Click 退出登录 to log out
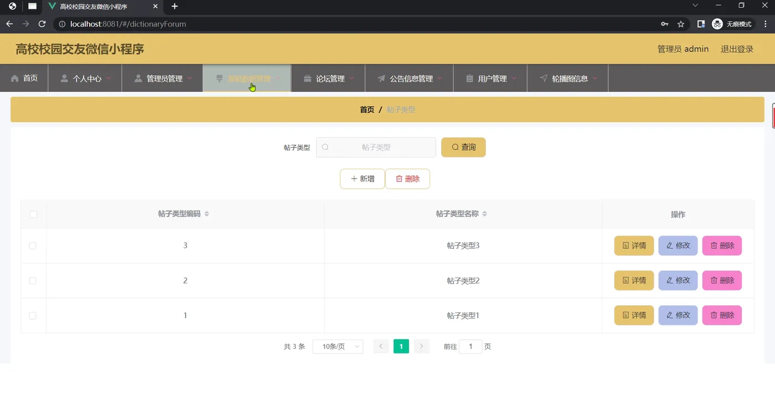The image size is (775, 412). (x=737, y=49)
